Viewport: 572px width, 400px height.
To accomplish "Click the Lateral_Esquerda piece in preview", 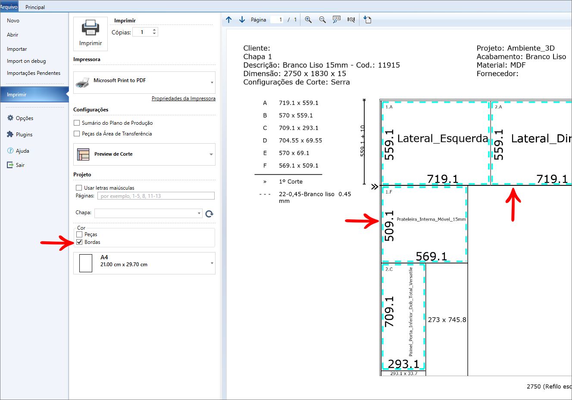I will coord(436,143).
